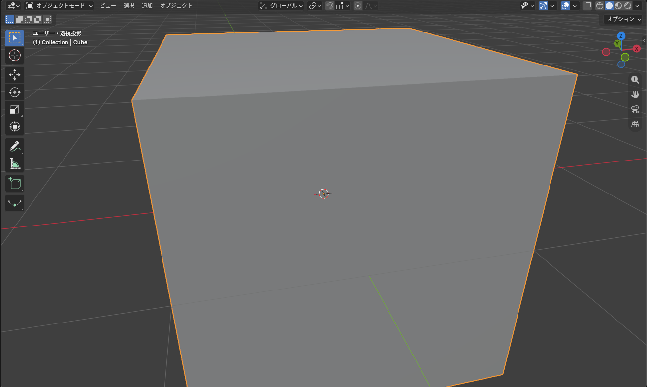This screenshot has width=647, height=387.
Task: Expand the shading options dropdown arrow
Action: click(638, 6)
